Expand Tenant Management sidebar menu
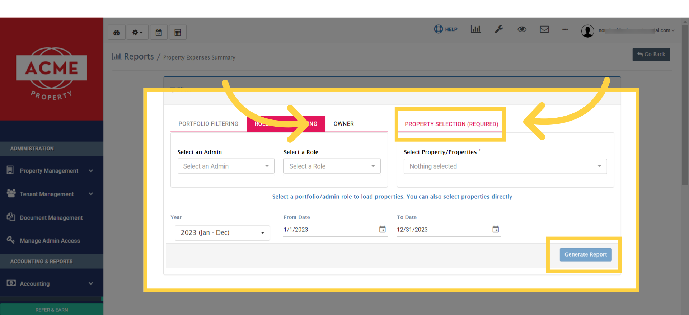 click(x=52, y=194)
